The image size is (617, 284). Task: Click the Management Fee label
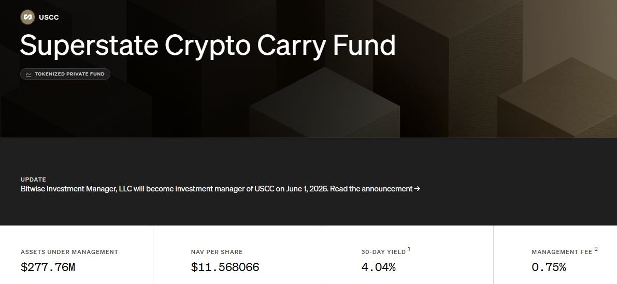pyautogui.click(x=562, y=252)
